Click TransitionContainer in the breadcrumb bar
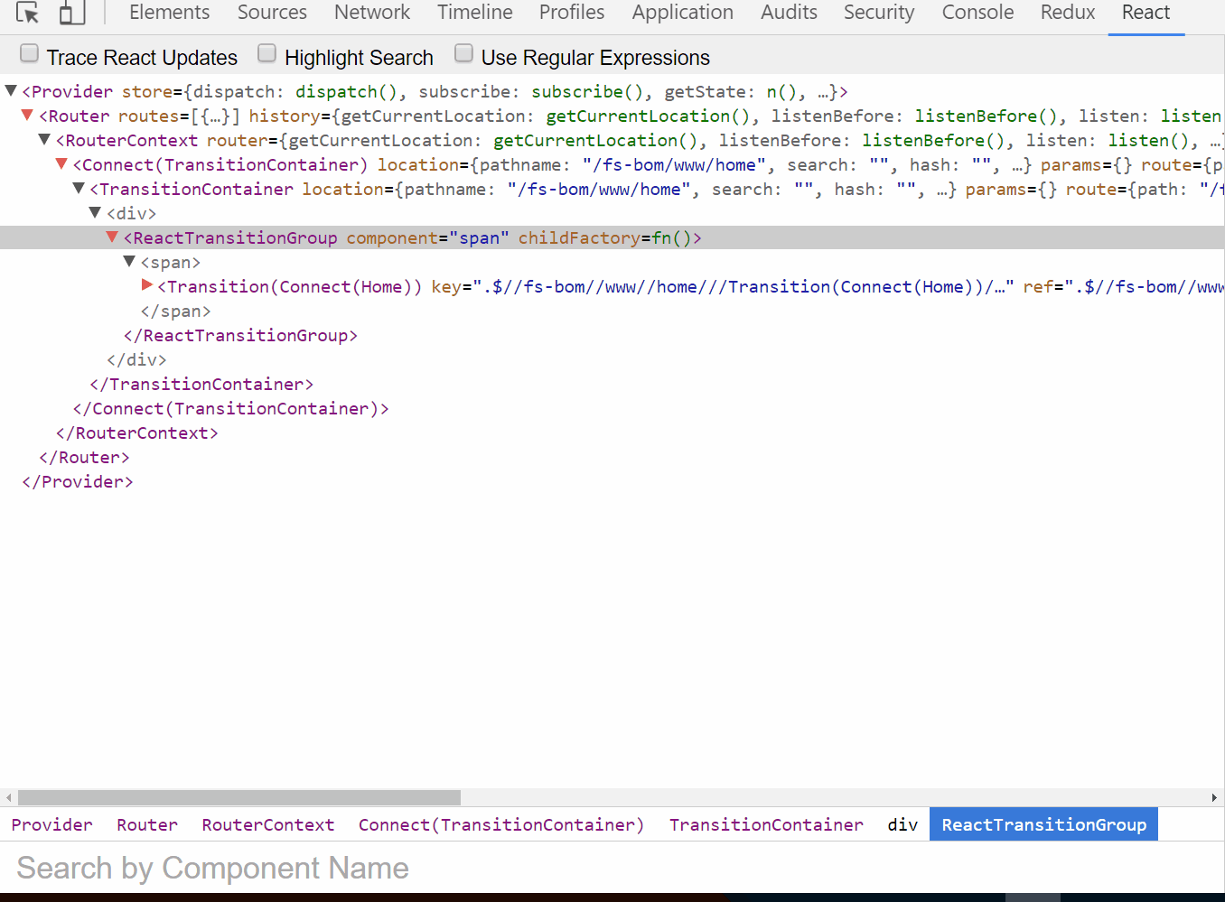 click(x=766, y=824)
